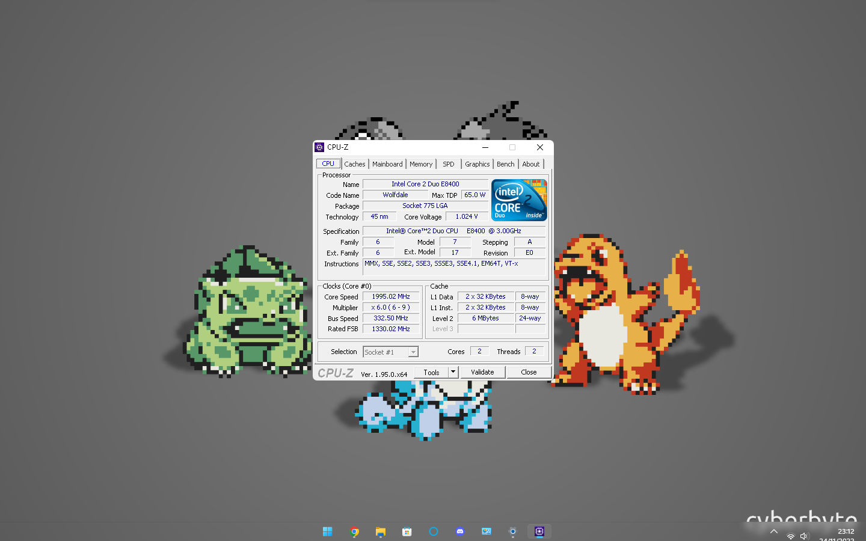866x541 pixels.
Task: Click the 1.024 V core voltage value
Action: [x=467, y=216]
